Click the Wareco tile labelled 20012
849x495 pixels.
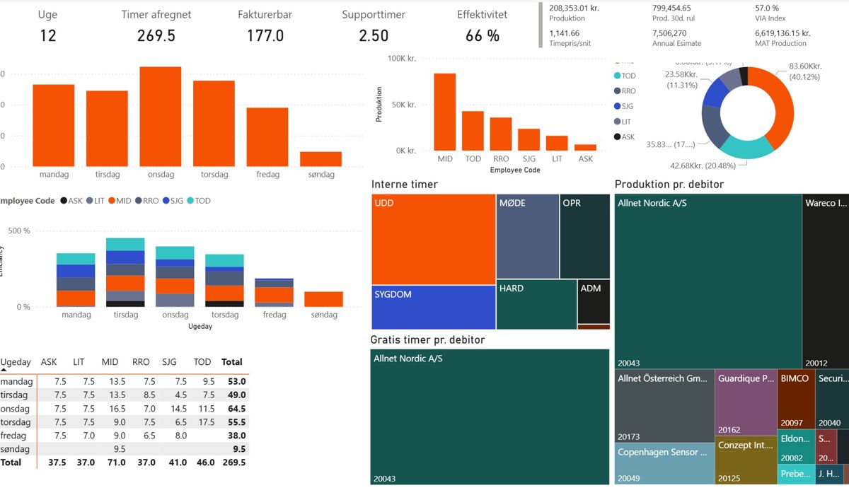[x=826, y=281]
